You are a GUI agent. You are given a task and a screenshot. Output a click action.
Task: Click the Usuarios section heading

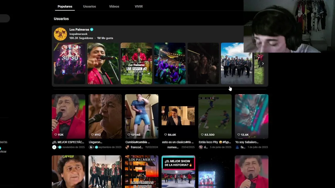point(61,19)
